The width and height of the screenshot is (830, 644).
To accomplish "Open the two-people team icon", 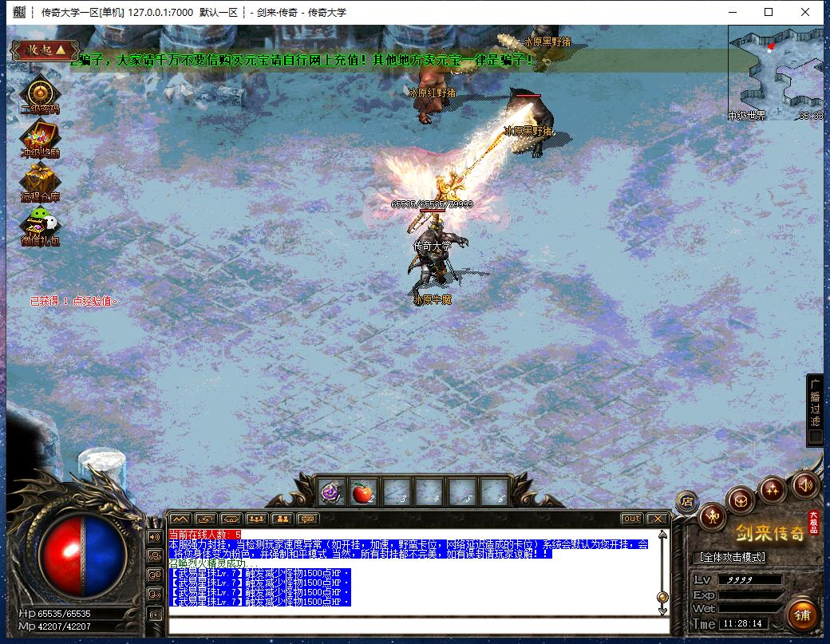I will (x=283, y=519).
